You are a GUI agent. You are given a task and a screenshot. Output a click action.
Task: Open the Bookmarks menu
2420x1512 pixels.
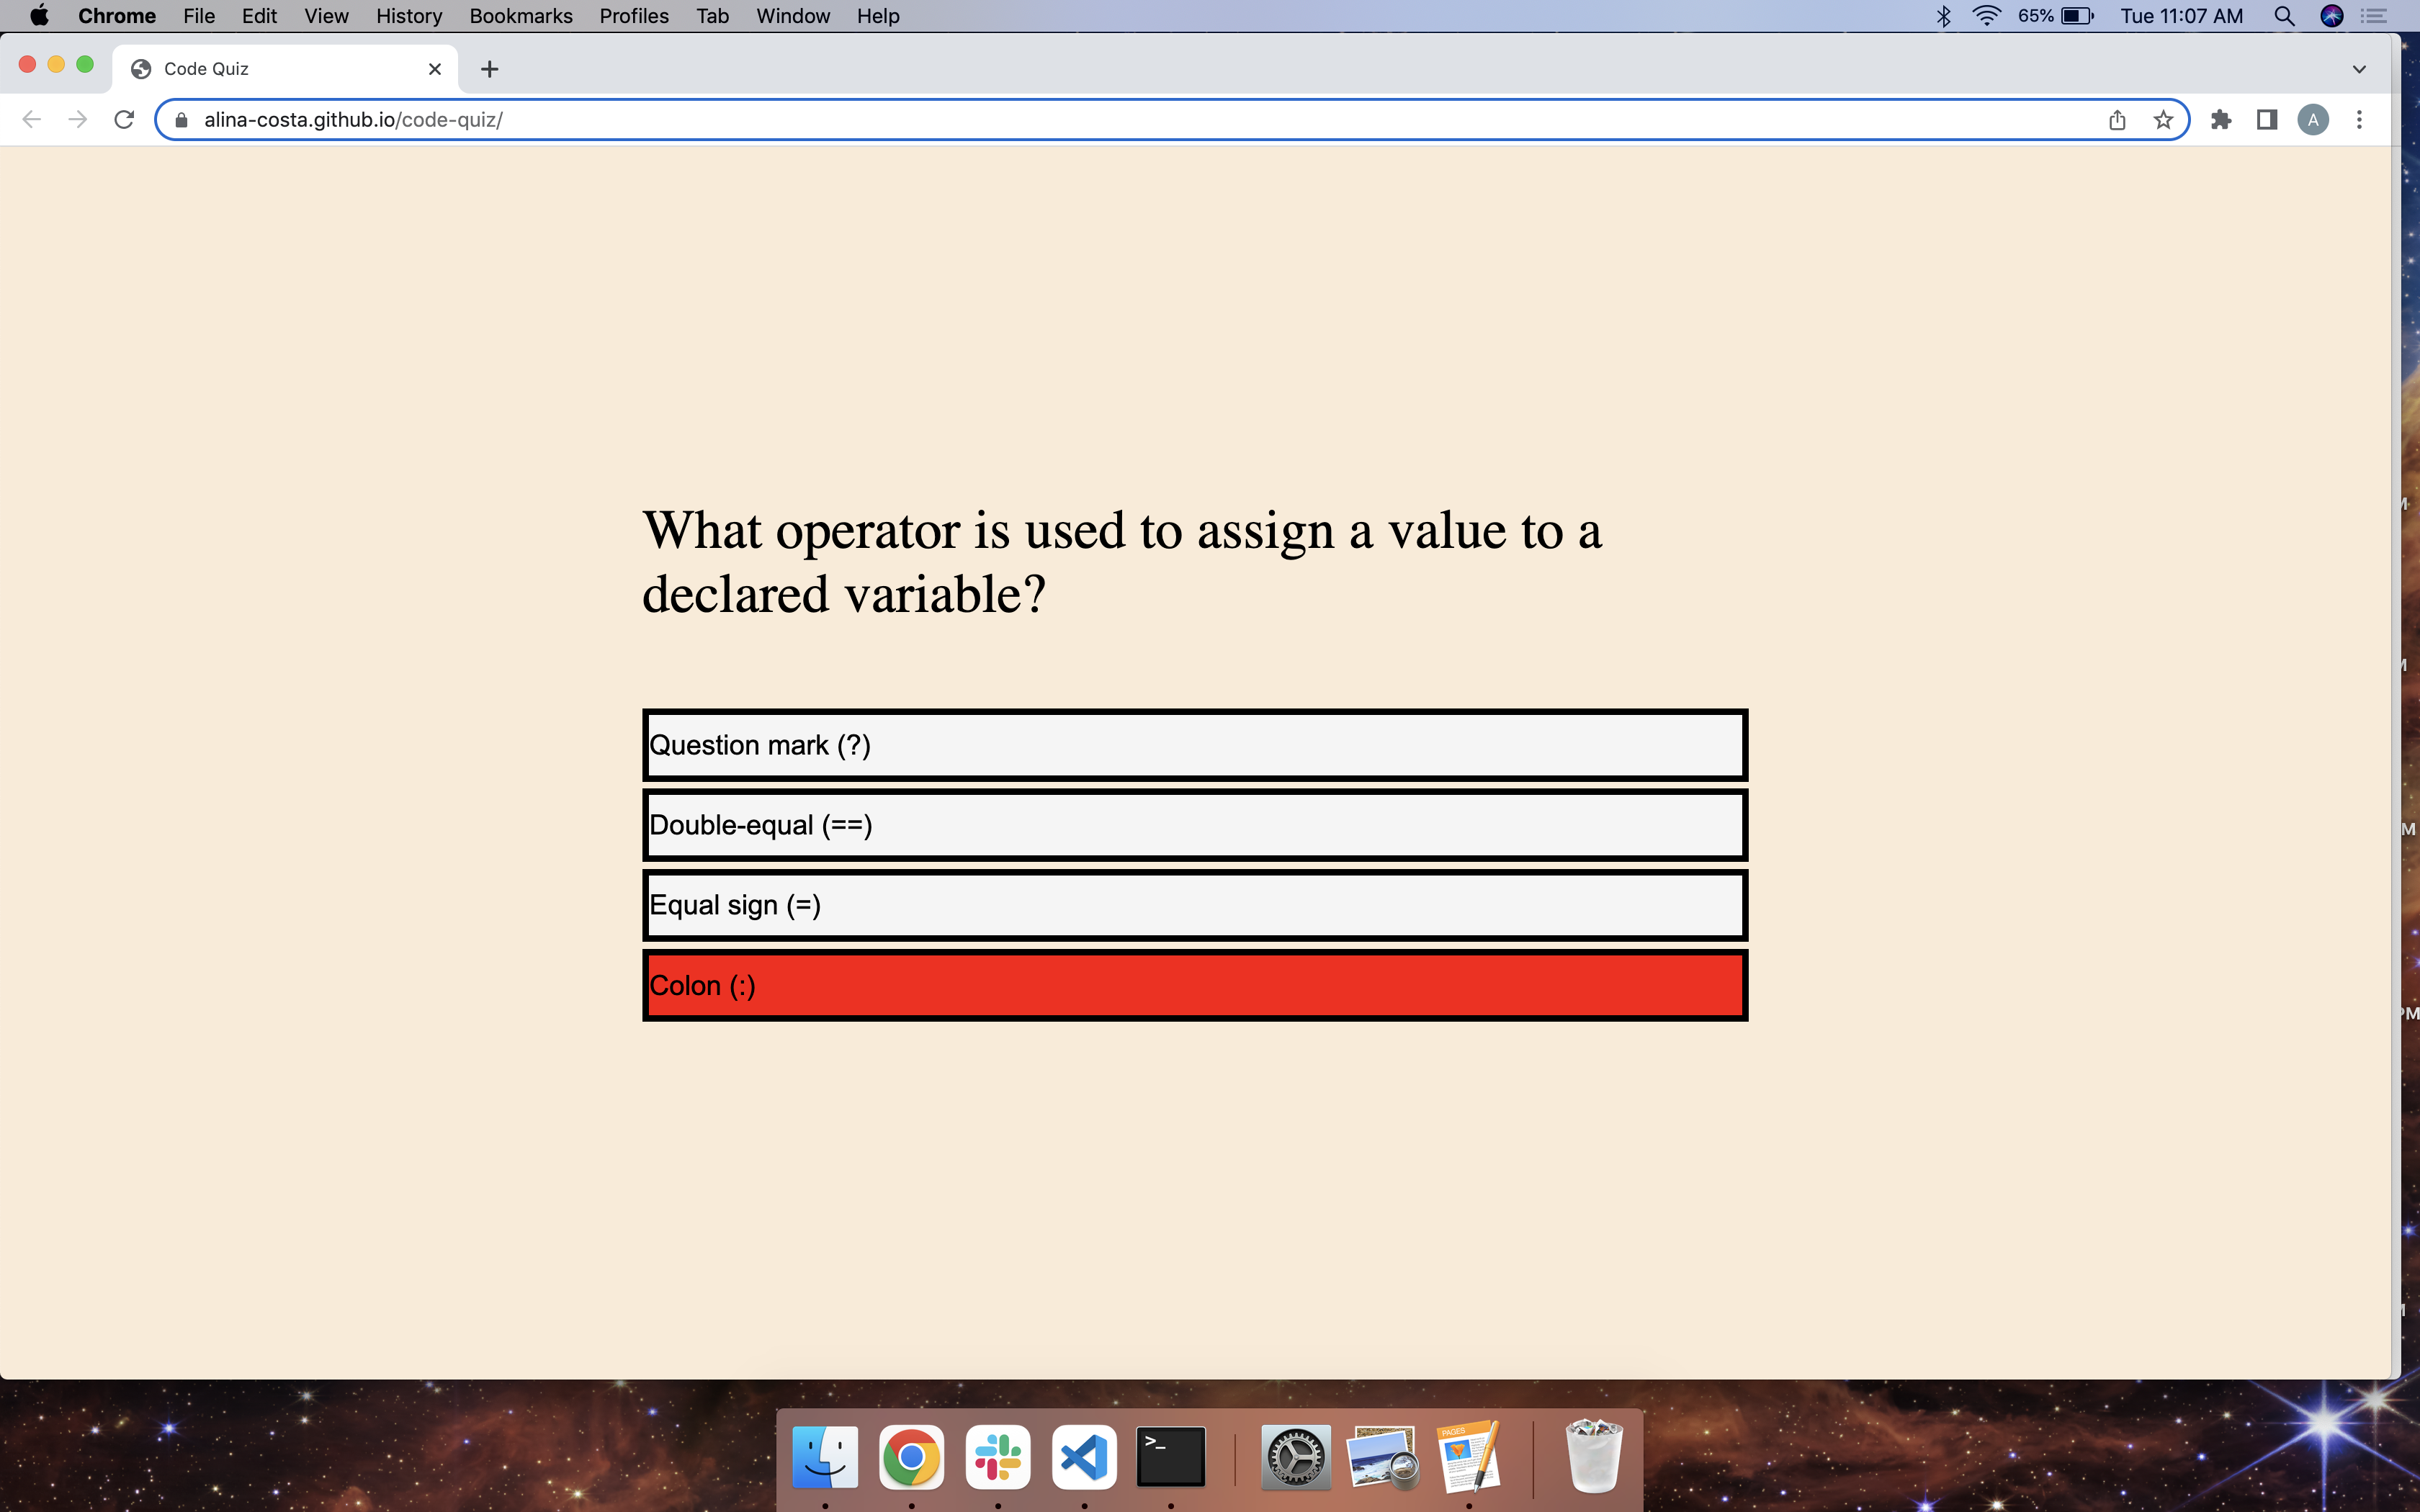click(x=520, y=16)
